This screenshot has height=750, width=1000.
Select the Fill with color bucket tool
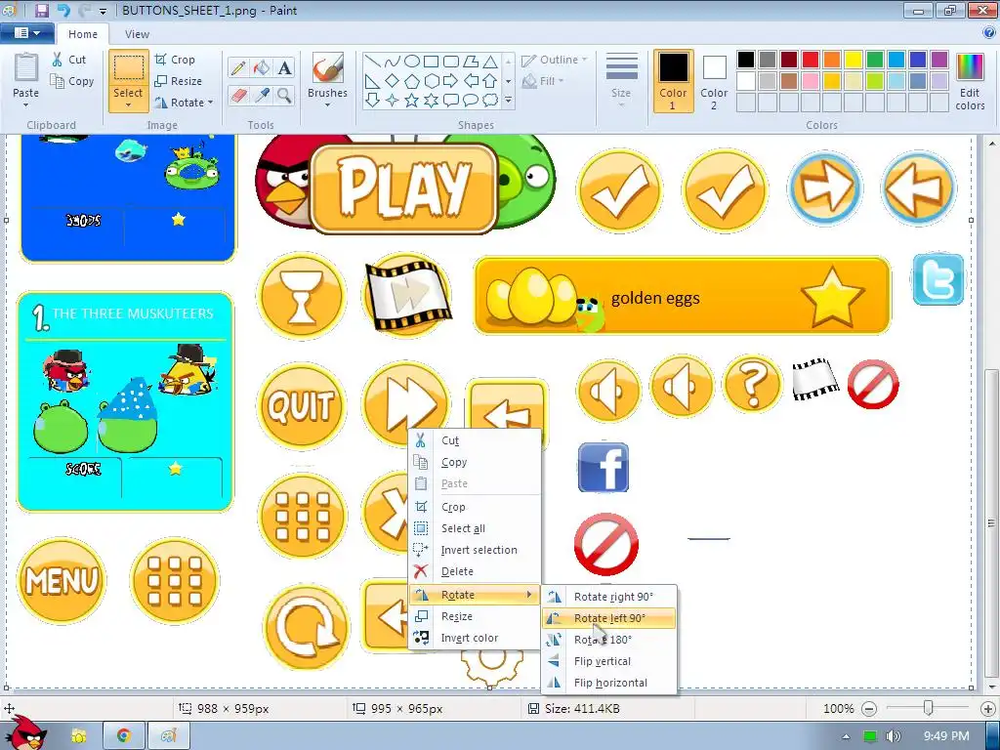coord(262,67)
